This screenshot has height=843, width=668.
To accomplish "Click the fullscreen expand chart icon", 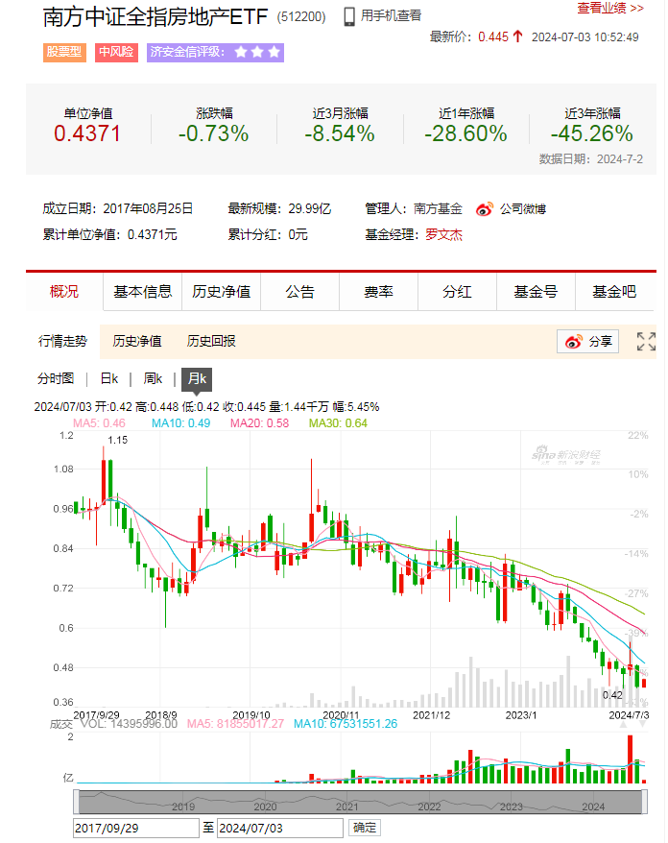I will coord(646,342).
